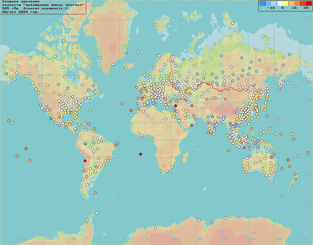Screen dimensions: 313x245
Task: Click the '-40' latitude label on right edge
Action: pos(308,175)
